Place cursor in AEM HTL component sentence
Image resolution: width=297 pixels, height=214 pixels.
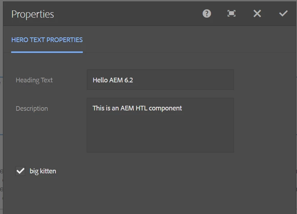coord(137,108)
